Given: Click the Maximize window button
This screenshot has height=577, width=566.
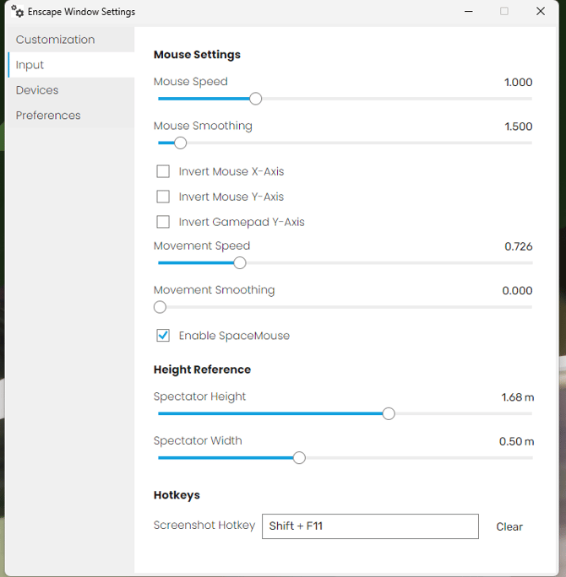Looking at the screenshot, I should [504, 12].
